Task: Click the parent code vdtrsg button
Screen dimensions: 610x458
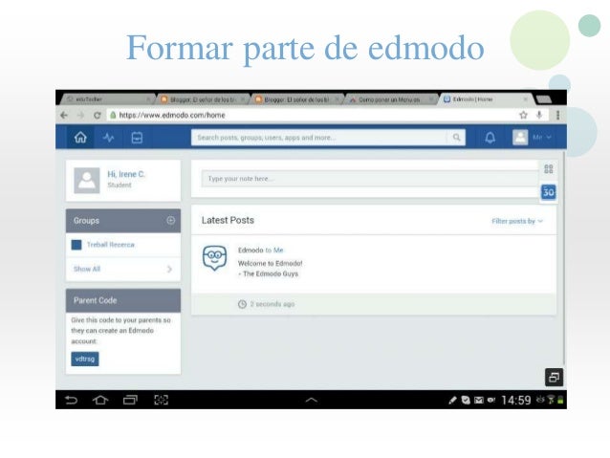Action: click(x=85, y=359)
